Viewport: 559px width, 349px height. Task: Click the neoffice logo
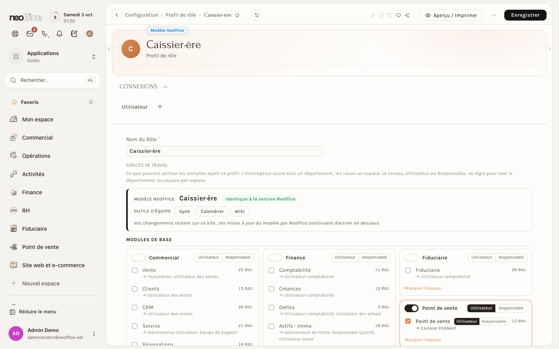click(26, 17)
